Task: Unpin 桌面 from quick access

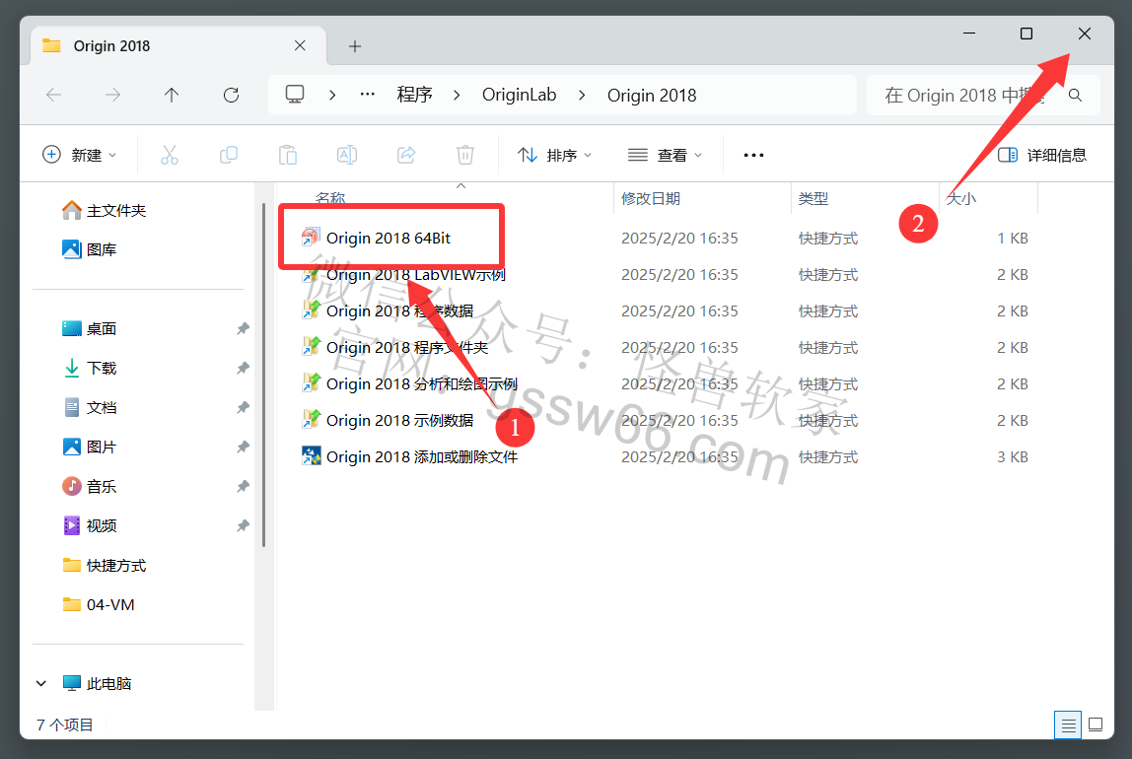Action: [243, 329]
